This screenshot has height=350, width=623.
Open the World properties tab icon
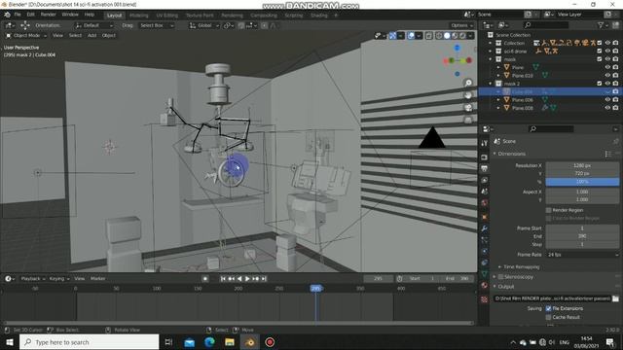(484, 203)
